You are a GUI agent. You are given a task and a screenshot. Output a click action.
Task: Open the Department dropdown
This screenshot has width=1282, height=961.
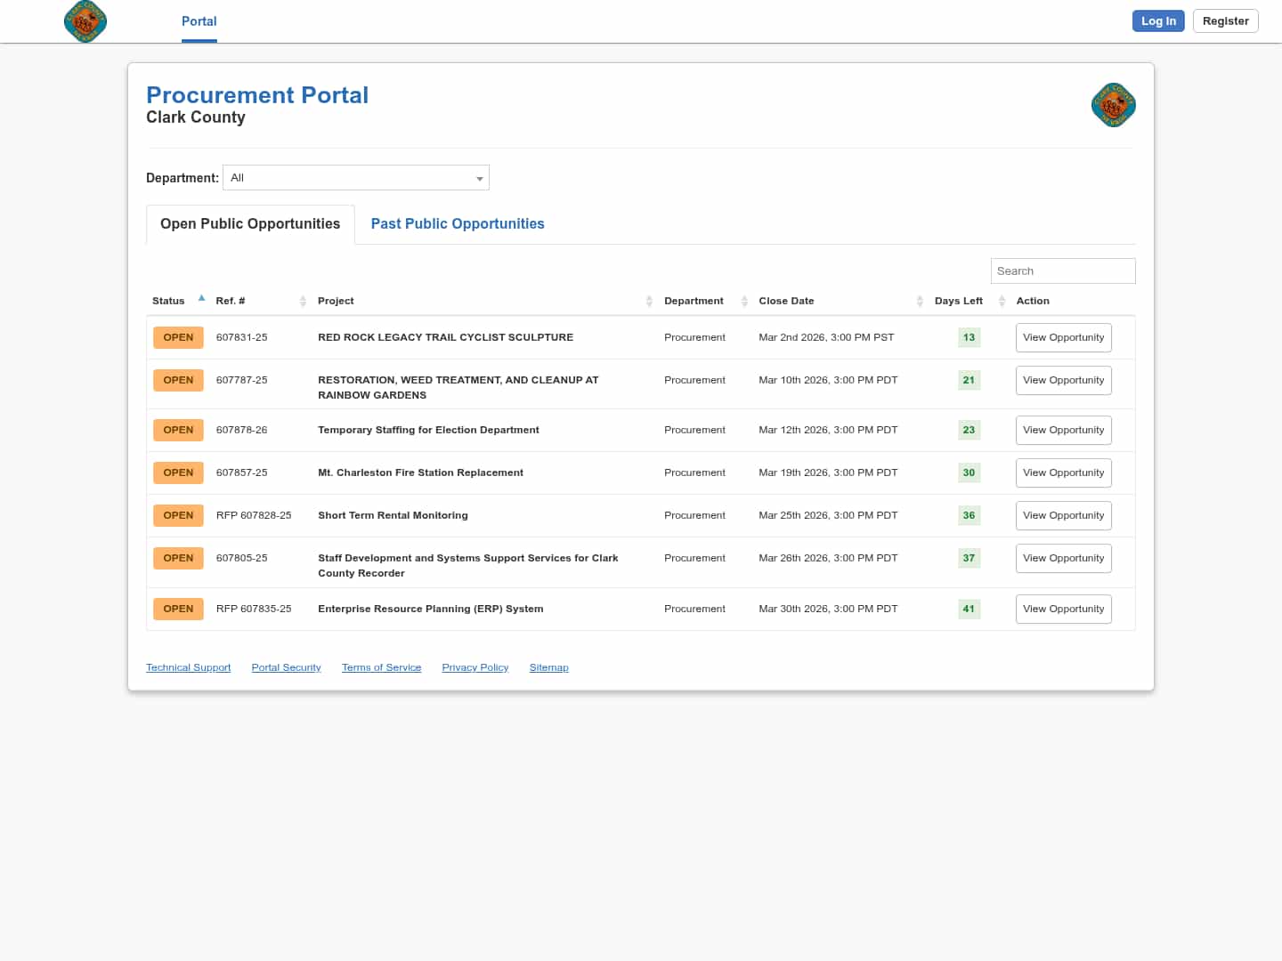(356, 178)
